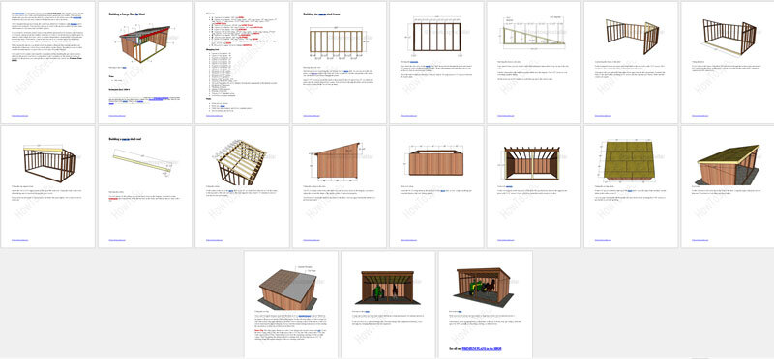The width and height of the screenshot is (774, 359).
Task: Select the page showing the five-stud back wall frame
Action: pyautogui.click(x=436, y=62)
